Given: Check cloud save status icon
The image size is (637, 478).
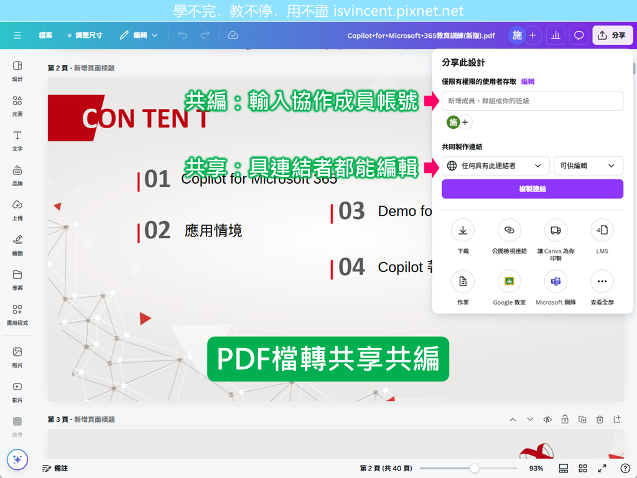Looking at the screenshot, I should click(x=233, y=35).
